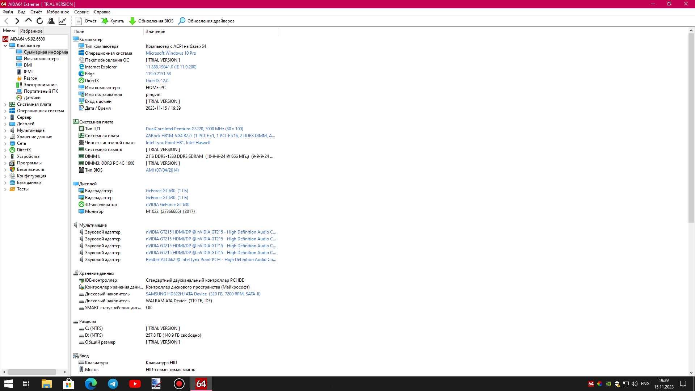Click the Устройства devices icon

(12, 156)
